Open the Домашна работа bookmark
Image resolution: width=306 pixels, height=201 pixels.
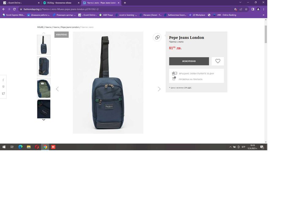pyautogui.click(x=39, y=15)
